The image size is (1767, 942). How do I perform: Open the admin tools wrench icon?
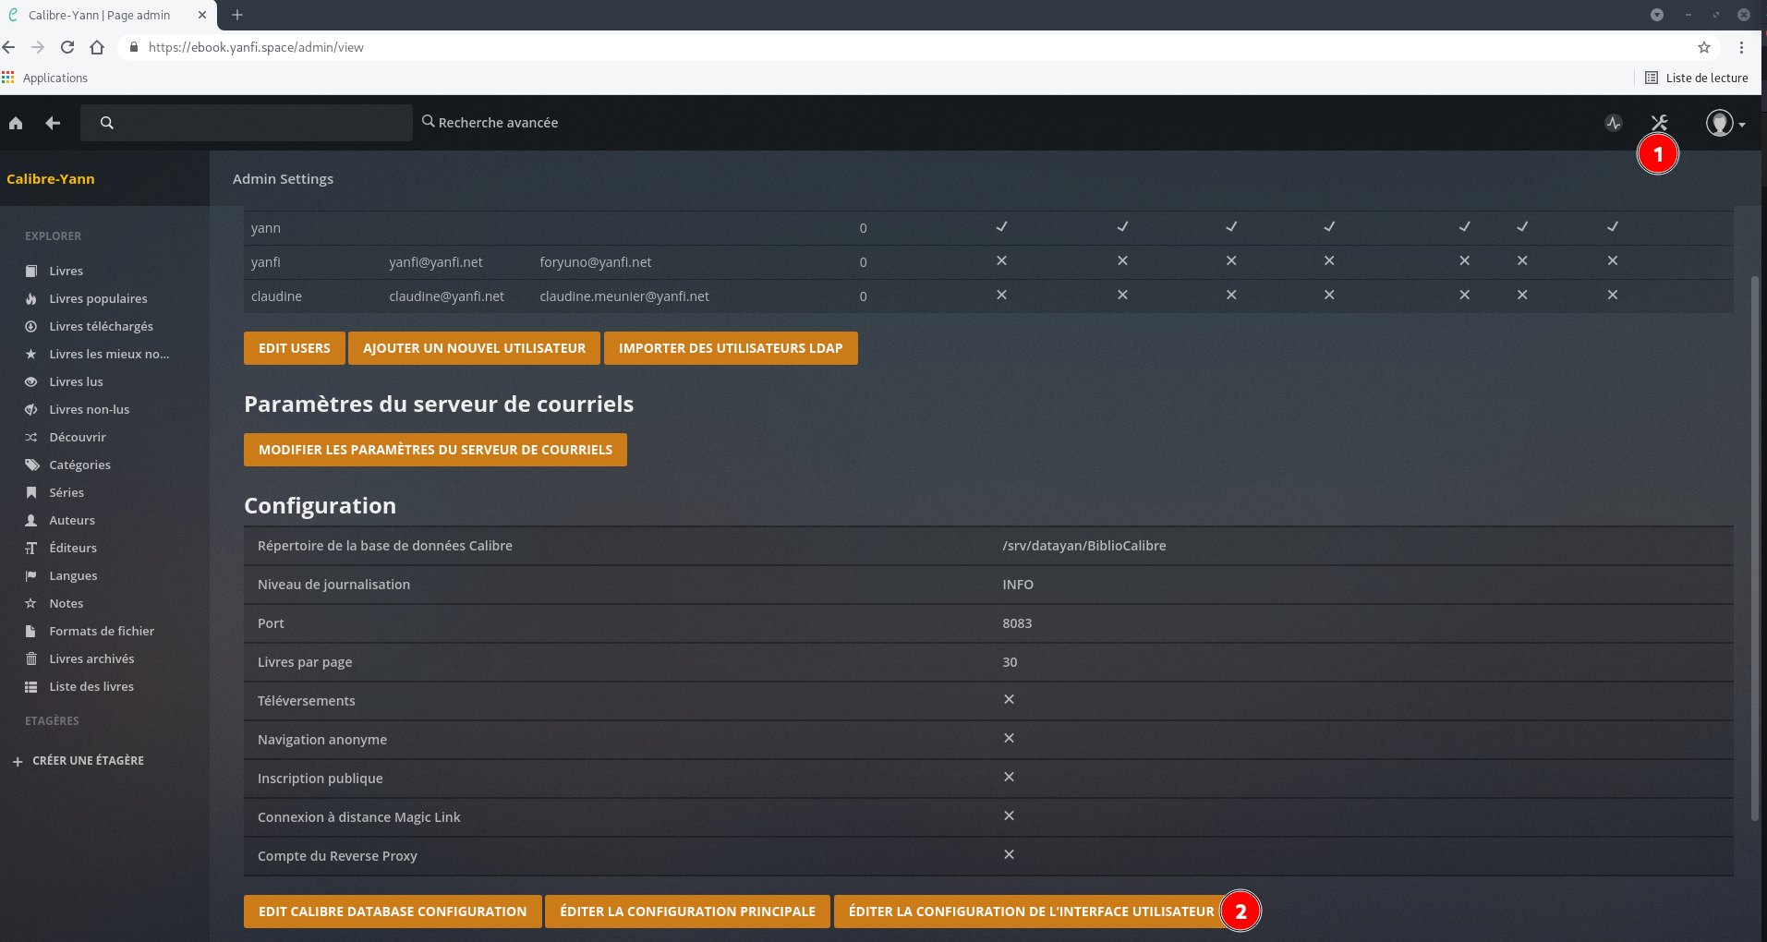coord(1659,123)
